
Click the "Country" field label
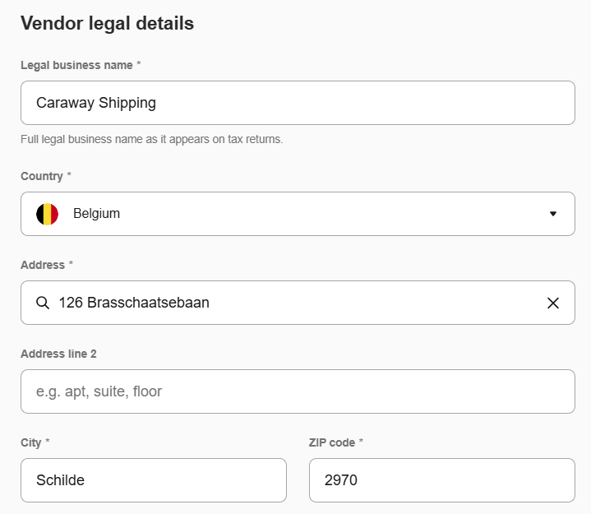click(42, 176)
